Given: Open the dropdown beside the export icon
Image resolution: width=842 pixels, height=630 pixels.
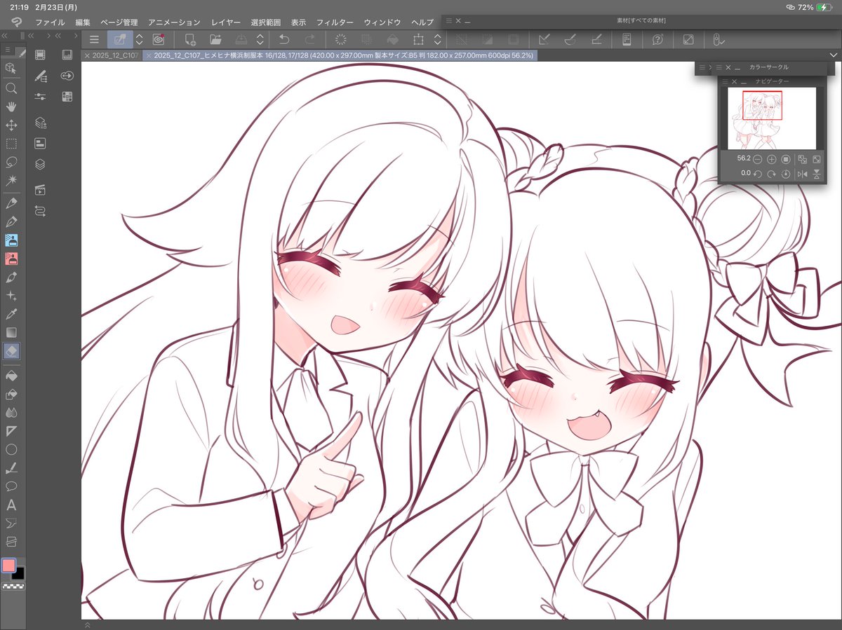Looking at the screenshot, I should (259, 40).
